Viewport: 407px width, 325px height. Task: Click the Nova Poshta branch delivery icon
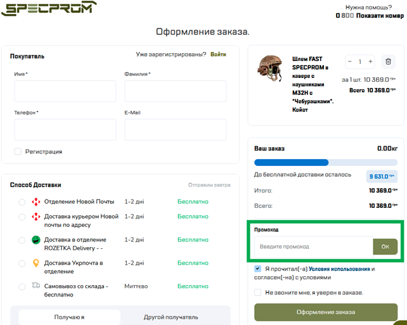(36, 201)
